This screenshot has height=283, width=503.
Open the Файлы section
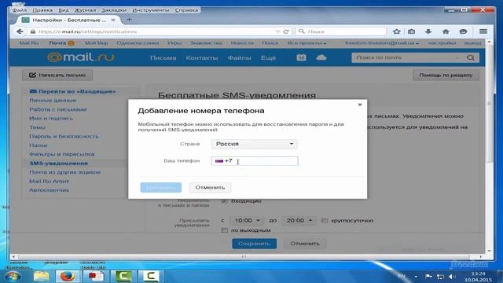coord(239,57)
